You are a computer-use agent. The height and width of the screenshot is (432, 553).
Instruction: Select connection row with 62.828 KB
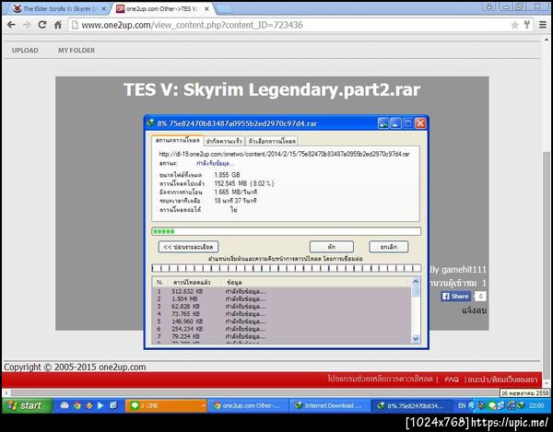[x=281, y=306]
